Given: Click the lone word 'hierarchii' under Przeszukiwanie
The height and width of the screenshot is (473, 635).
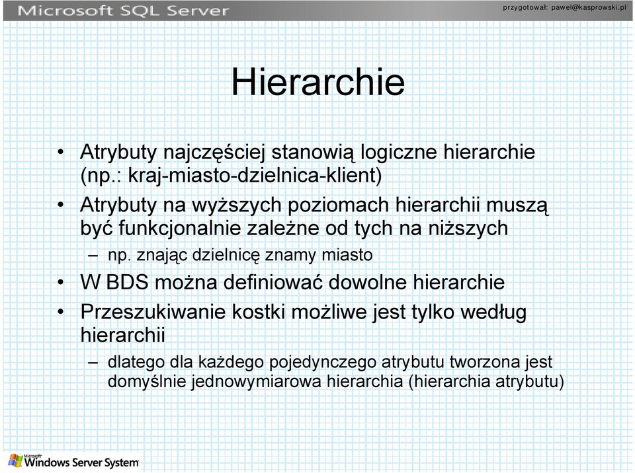Looking at the screenshot, I should (x=123, y=335).
